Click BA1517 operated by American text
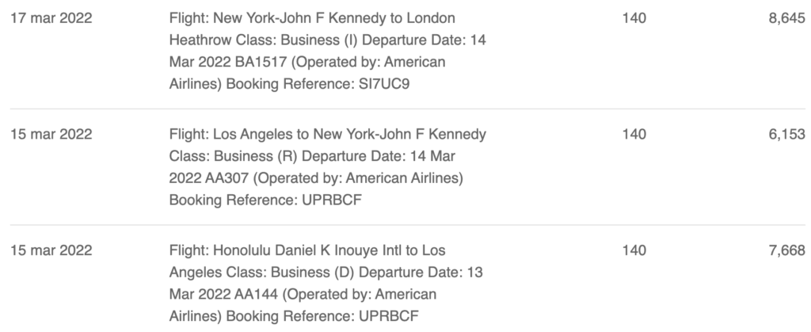The height and width of the screenshot is (332, 811). (x=307, y=62)
